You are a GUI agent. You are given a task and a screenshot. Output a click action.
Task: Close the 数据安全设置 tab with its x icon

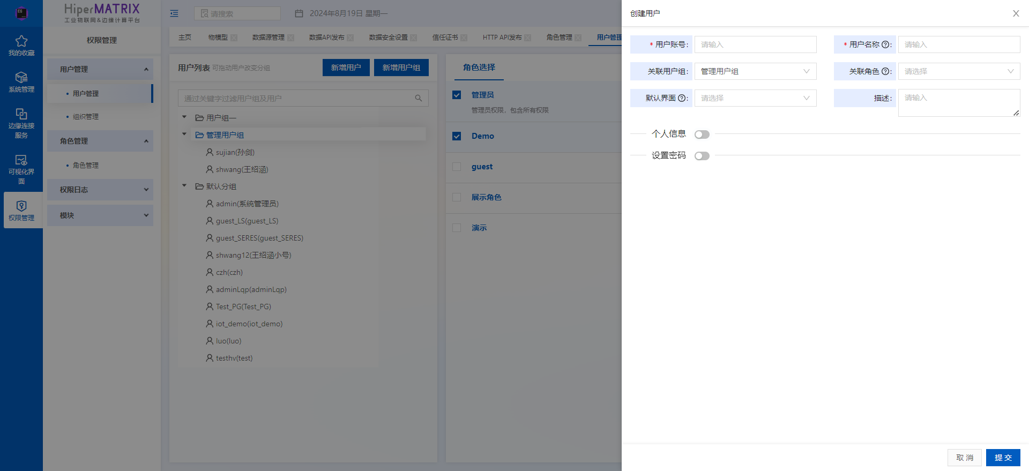414,38
